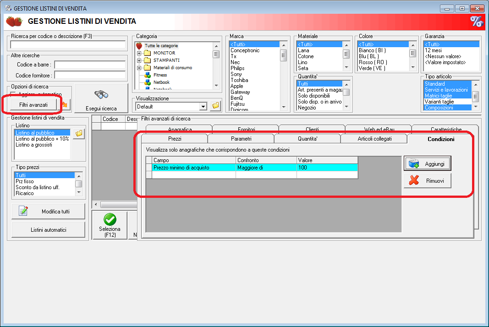Image resolution: width=489 pixels, height=327 pixels.
Task: Switch to the Quantita' tab
Action: pyautogui.click(x=308, y=139)
